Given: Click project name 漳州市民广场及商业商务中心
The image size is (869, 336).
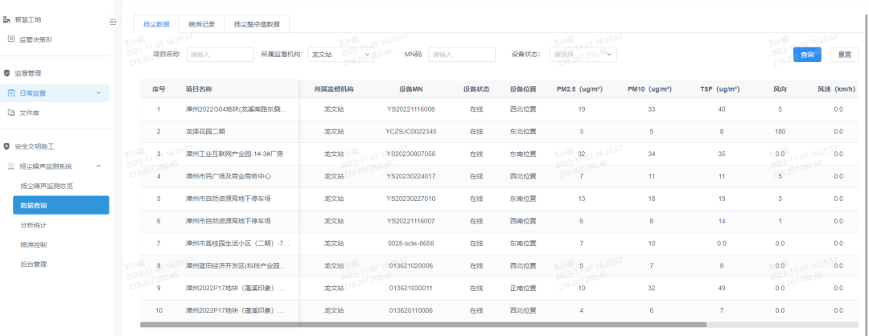Looking at the screenshot, I should 229,177.
